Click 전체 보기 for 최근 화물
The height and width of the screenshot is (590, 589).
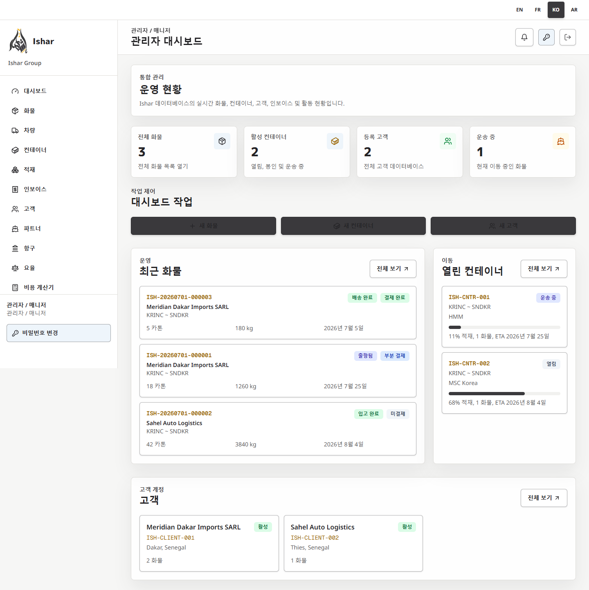[x=393, y=269]
